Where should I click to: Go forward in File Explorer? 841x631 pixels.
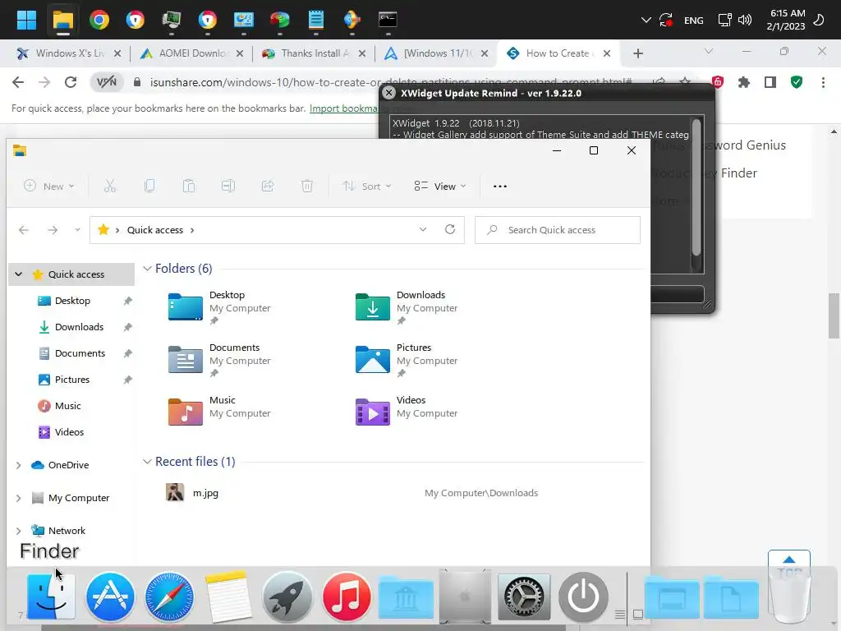tap(52, 230)
